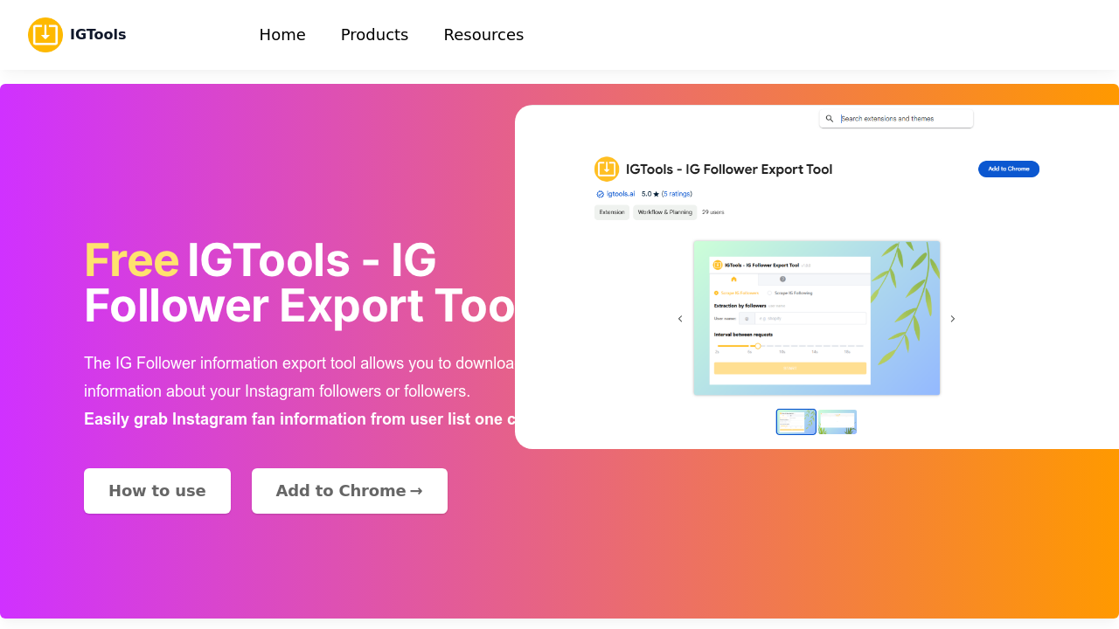Open the 5 ratings link
Screen dimensions: 1119x629
pyautogui.click(x=675, y=194)
